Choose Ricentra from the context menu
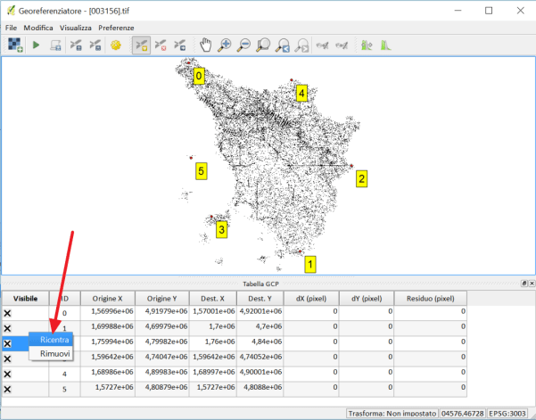Viewport: 536px width, 420px height. pos(54,340)
